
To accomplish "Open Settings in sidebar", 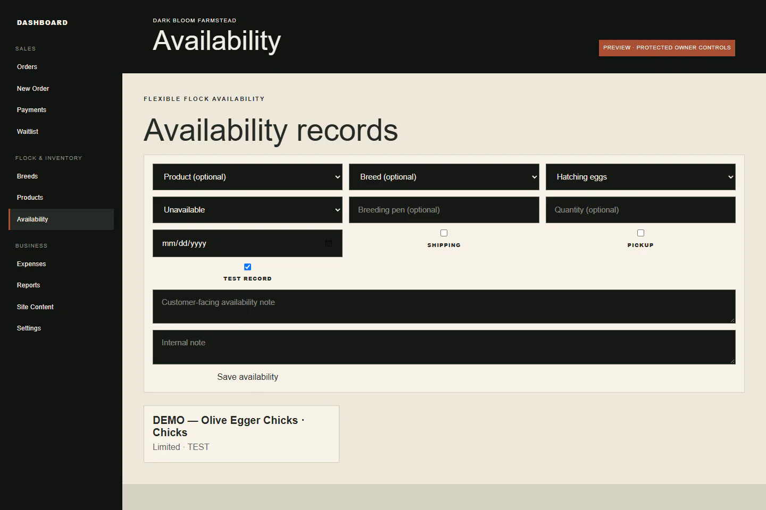I will point(61,328).
